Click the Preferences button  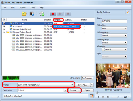pos(87,78)
